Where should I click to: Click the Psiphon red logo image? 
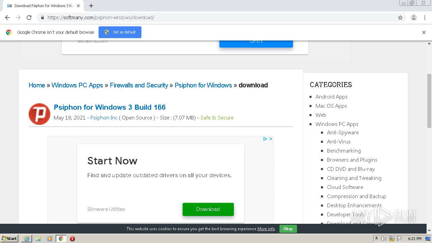pyautogui.click(x=39, y=114)
